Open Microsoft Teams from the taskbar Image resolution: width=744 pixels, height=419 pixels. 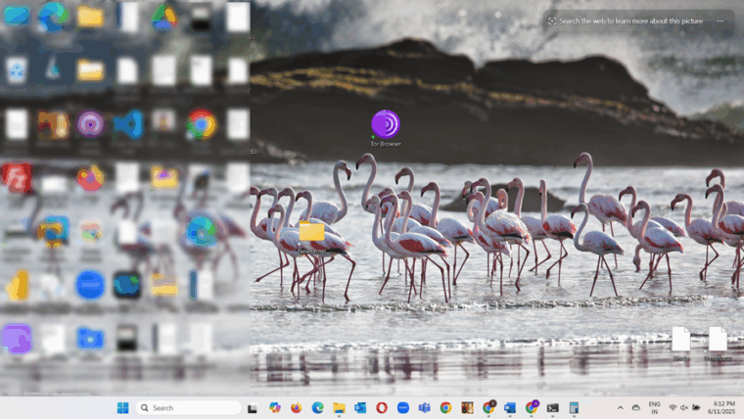[x=424, y=407]
